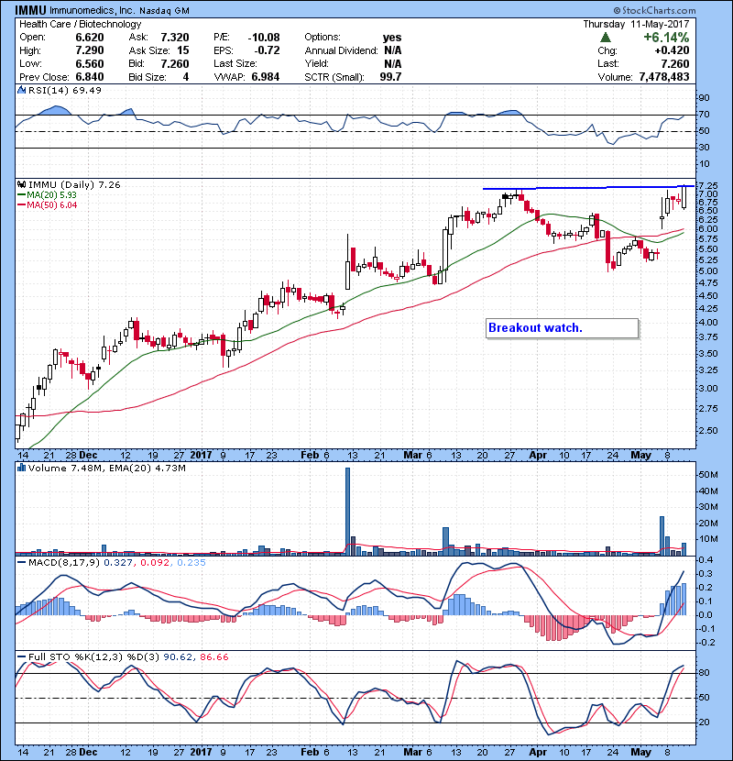Click the RSI(14) indicator legend icon
The image size is (733, 761).
[x=22, y=90]
